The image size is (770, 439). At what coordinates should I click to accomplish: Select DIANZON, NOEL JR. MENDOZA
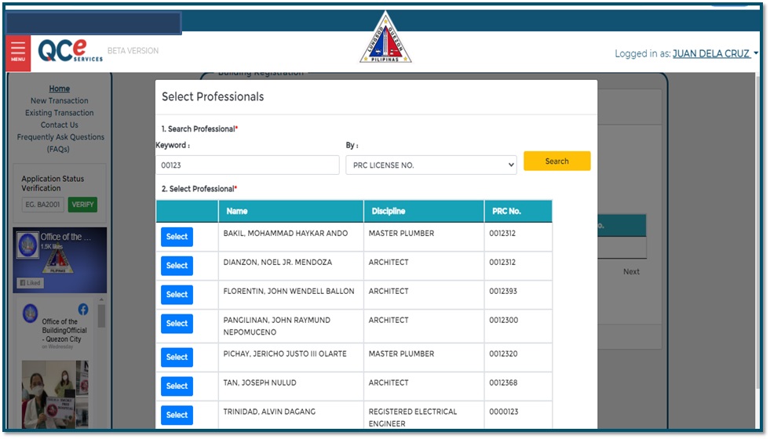pyautogui.click(x=177, y=266)
